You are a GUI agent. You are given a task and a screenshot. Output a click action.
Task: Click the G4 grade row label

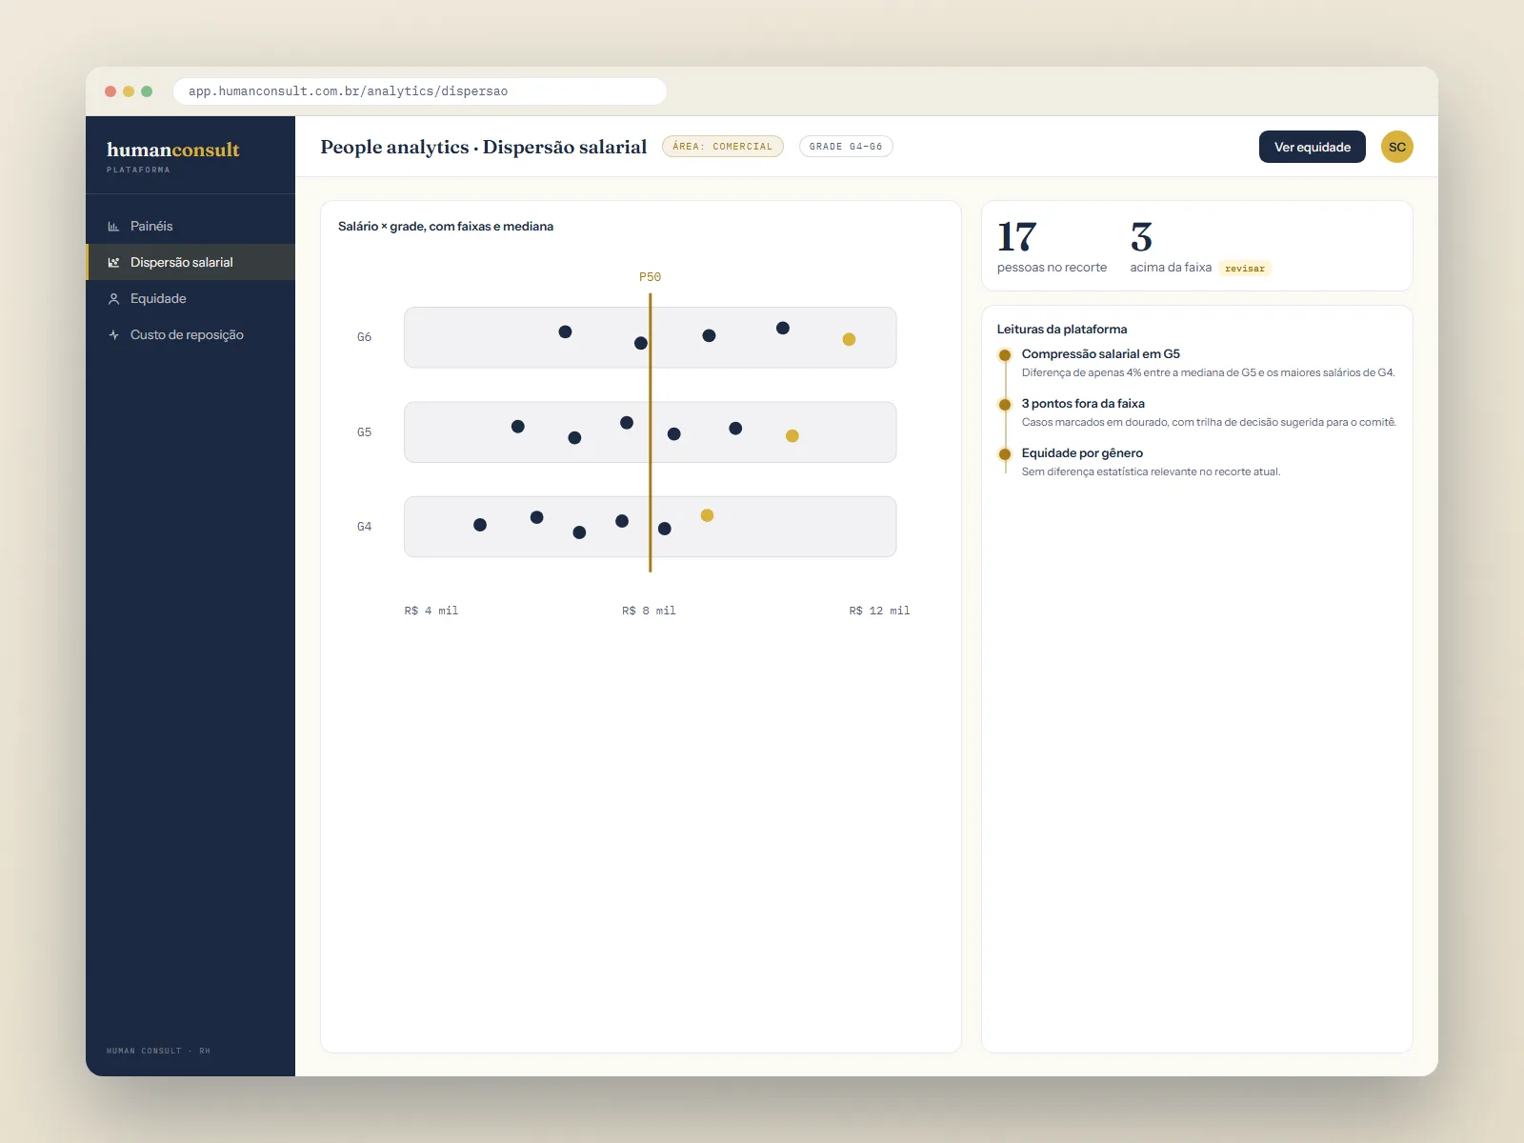click(364, 527)
